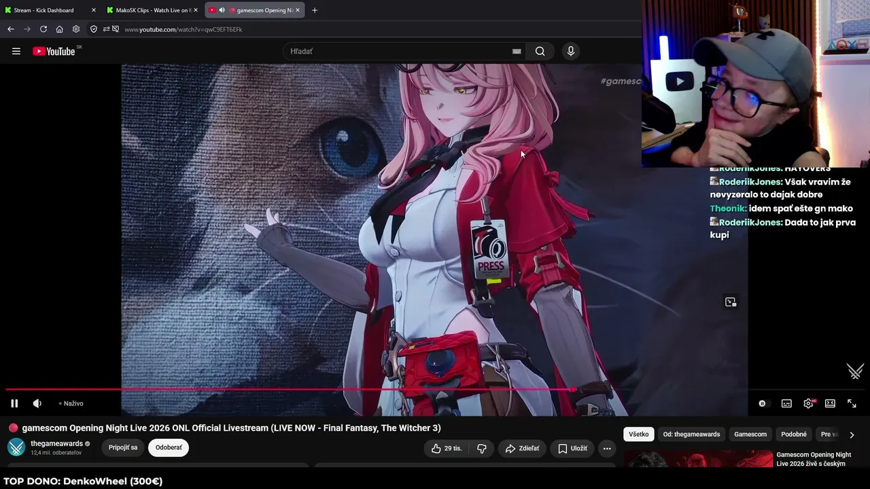Open a new browser tab

[314, 10]
